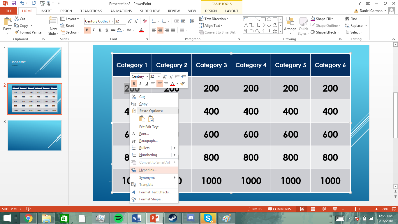Select slide 3 thumbnail
This screenshot has width=398, height=224.
click(x=35, y=135)
